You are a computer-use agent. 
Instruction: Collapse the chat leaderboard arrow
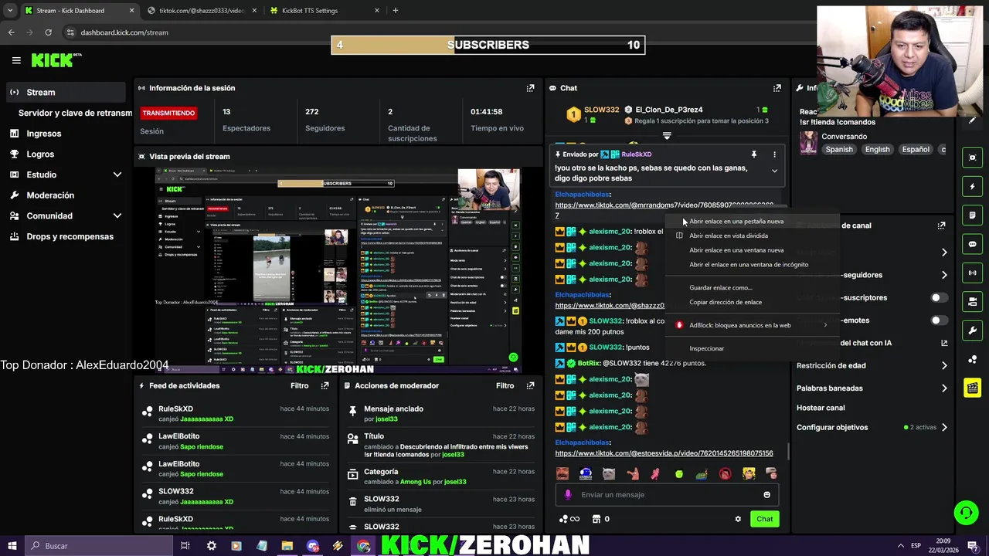[x=667, y=136]
